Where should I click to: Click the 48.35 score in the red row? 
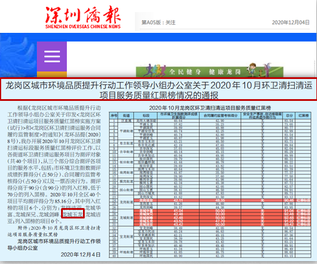pyautogui.click(x=220, y=201)
